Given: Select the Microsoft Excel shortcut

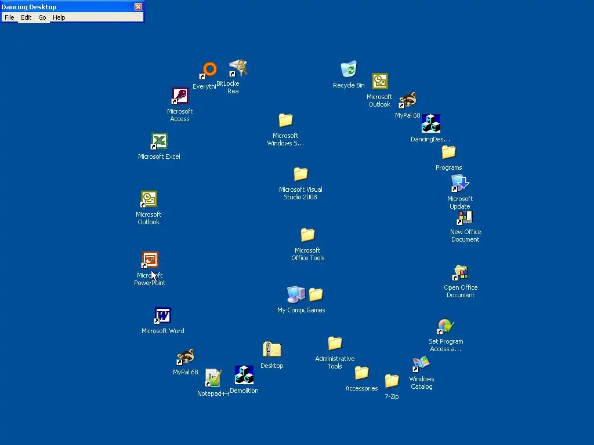Looking at the screenshot, I should tap(159, 141).
